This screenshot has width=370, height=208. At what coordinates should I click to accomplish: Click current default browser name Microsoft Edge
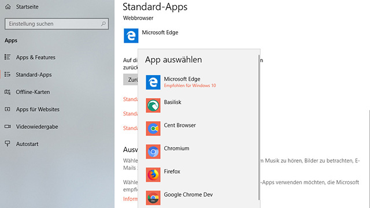[160, 32]
